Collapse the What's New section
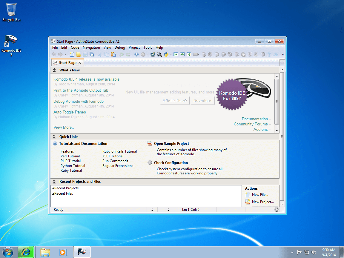The image size is (344, 258). 54,70
